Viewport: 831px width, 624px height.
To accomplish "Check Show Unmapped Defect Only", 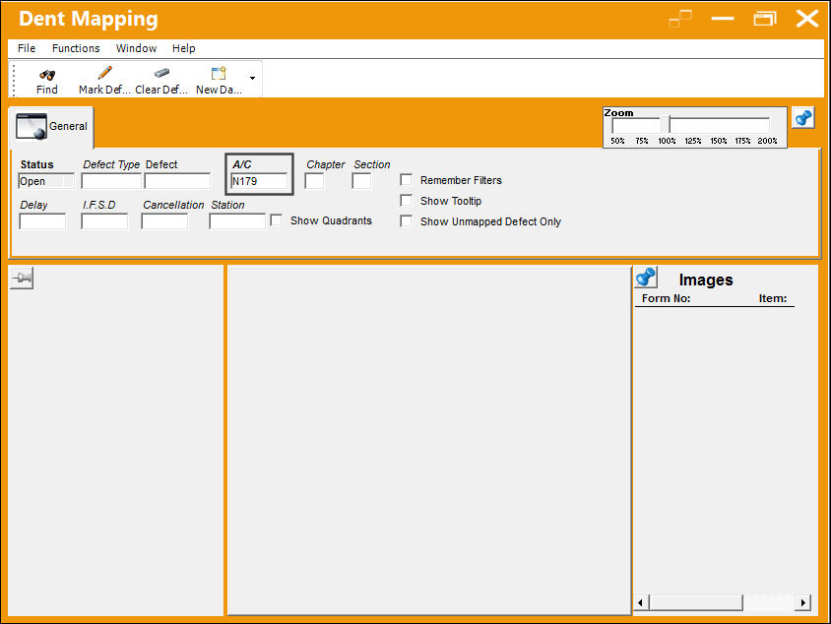I will coord(406,220).
